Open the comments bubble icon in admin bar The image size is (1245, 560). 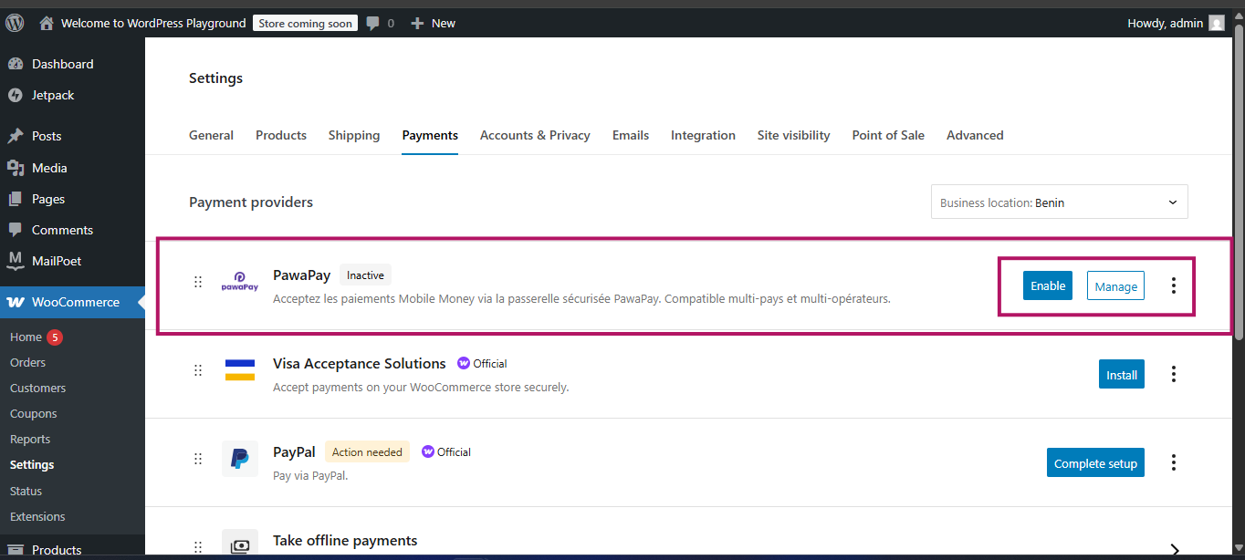coord(372,24)
